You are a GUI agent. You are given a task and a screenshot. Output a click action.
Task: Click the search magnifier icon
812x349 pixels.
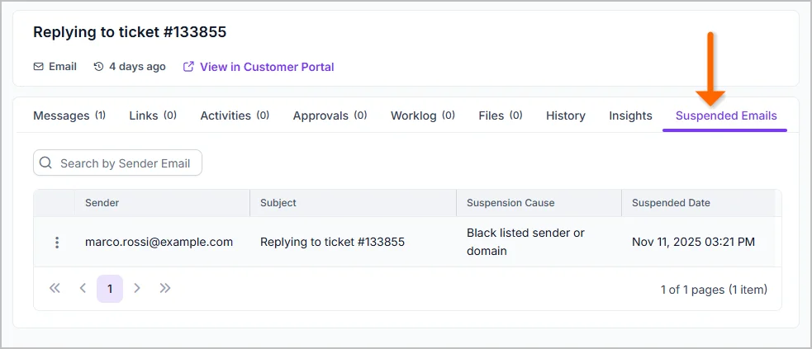click(45, 163)
